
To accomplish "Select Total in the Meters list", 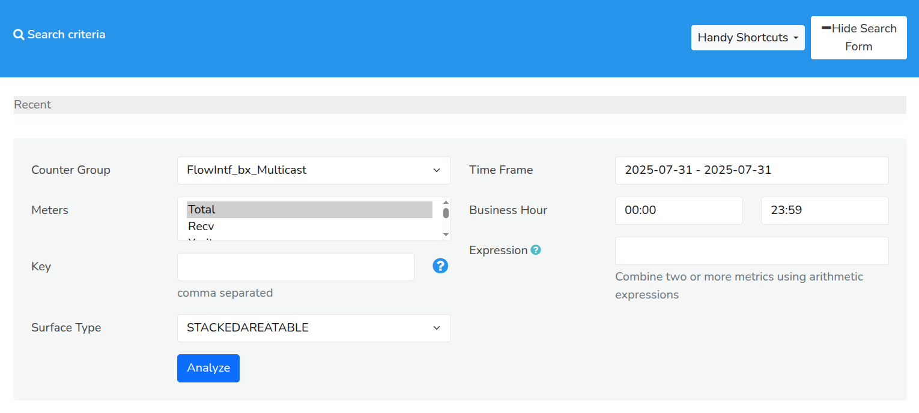I will [x=309, y=210].
